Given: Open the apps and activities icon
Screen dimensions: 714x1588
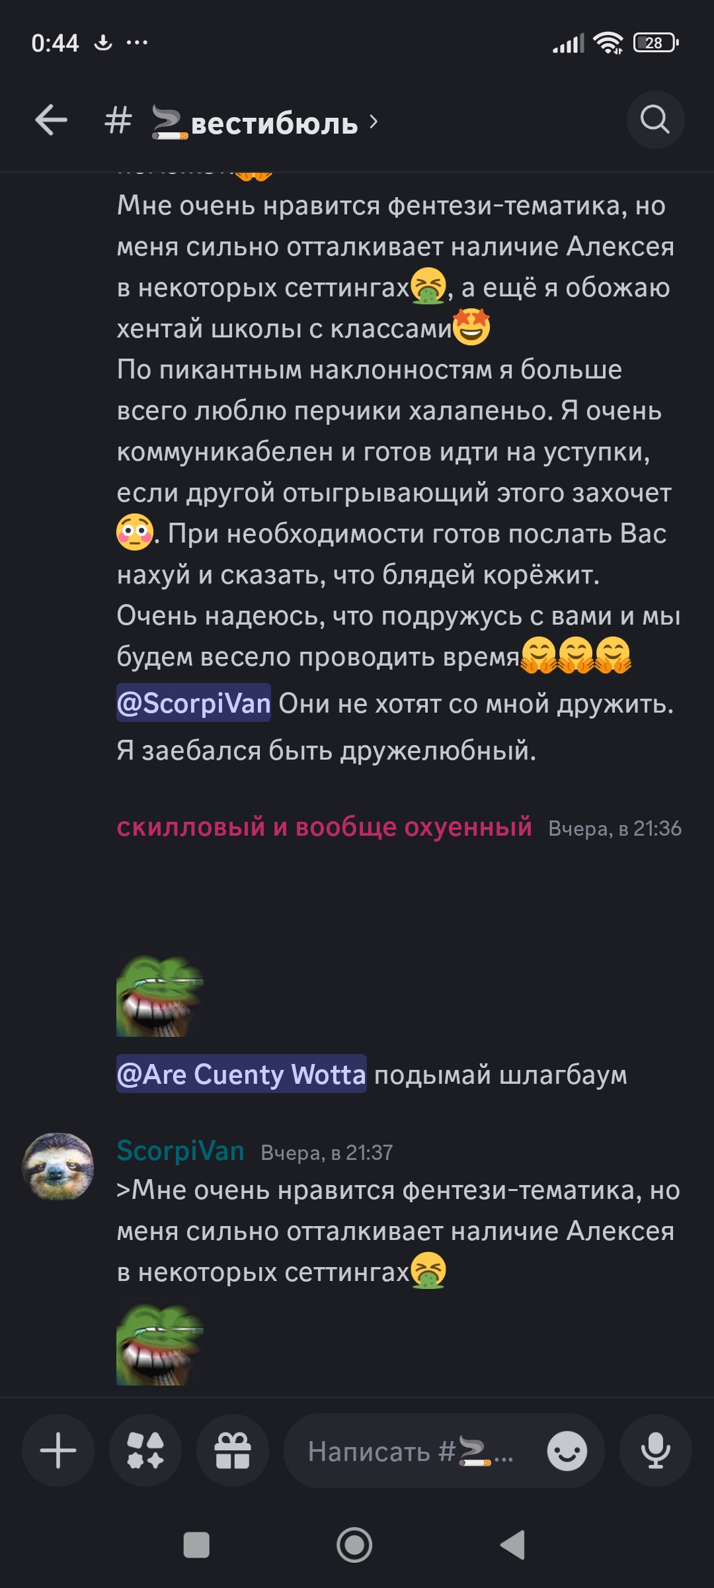Looking at the screenshot, I should pyautogui.click(x=145, y=1451).
